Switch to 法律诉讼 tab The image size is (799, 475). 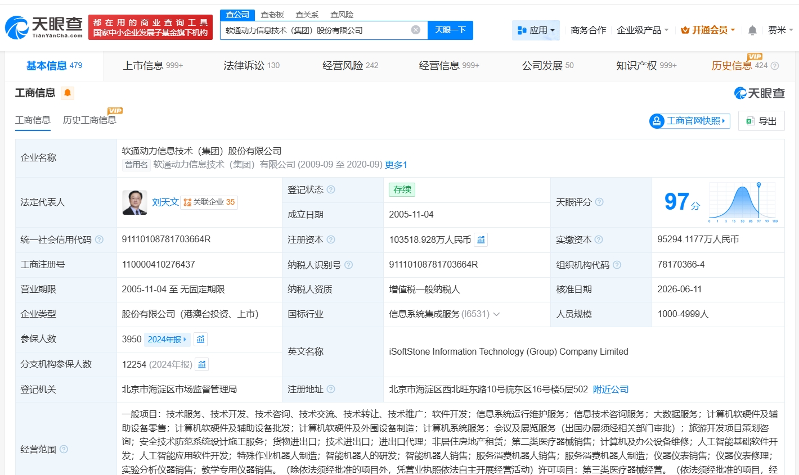(x=252, y=66)
